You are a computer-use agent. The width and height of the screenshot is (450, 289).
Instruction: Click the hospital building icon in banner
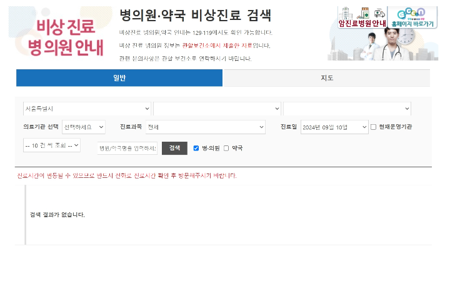tap(346, 13)
